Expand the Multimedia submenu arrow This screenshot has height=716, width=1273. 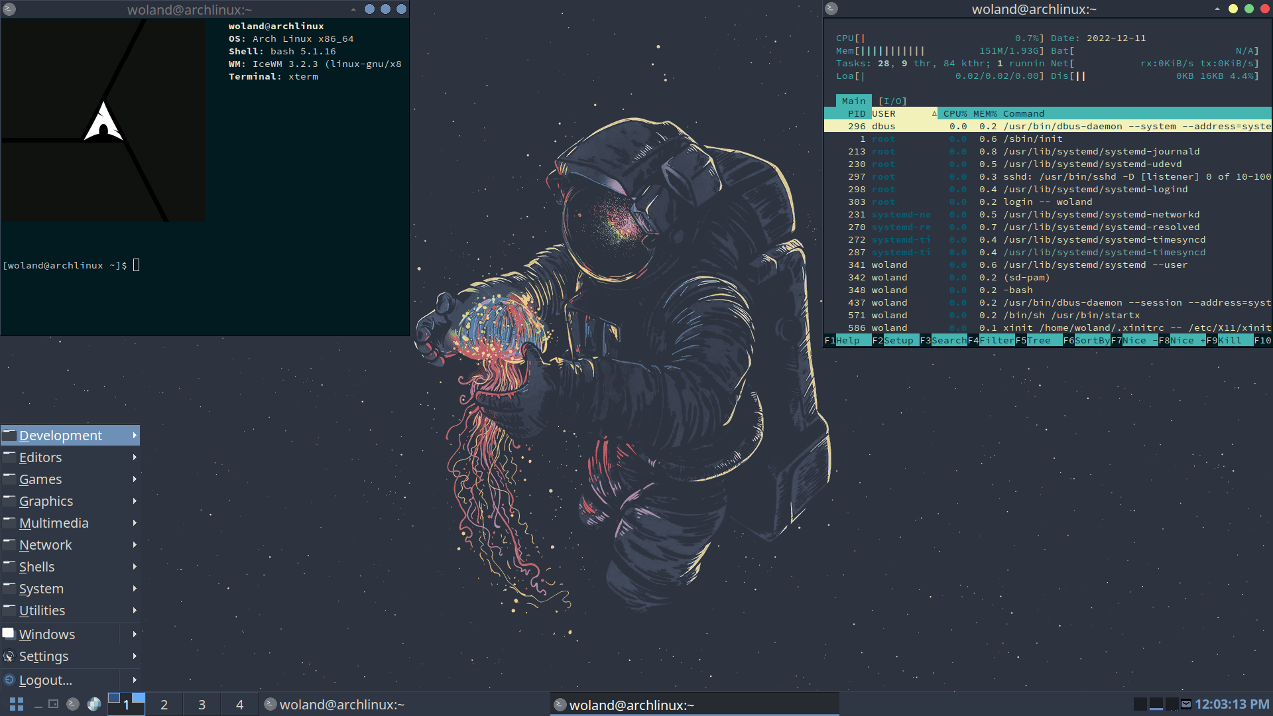click(135, 523)
